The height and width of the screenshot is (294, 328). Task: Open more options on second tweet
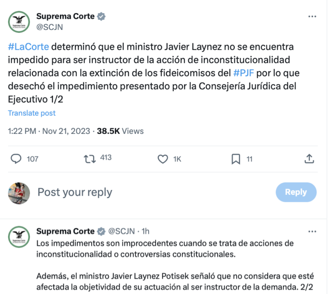pos(312,231)
